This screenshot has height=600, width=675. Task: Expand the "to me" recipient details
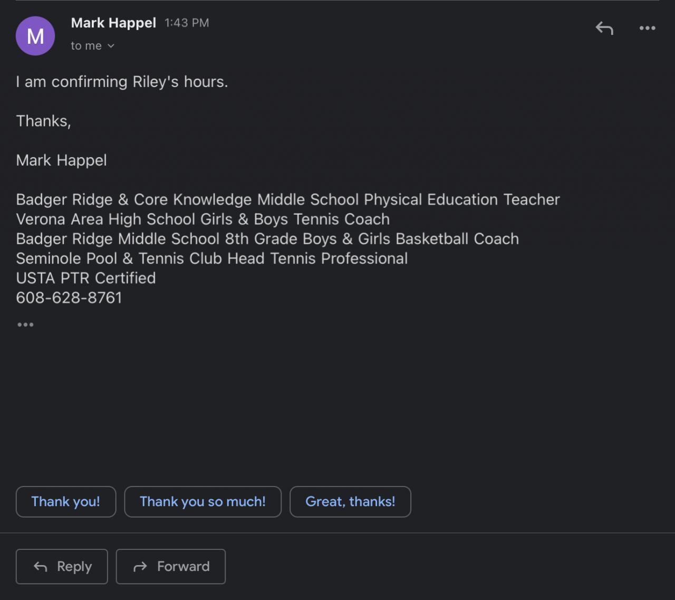(x=93, y=46)
